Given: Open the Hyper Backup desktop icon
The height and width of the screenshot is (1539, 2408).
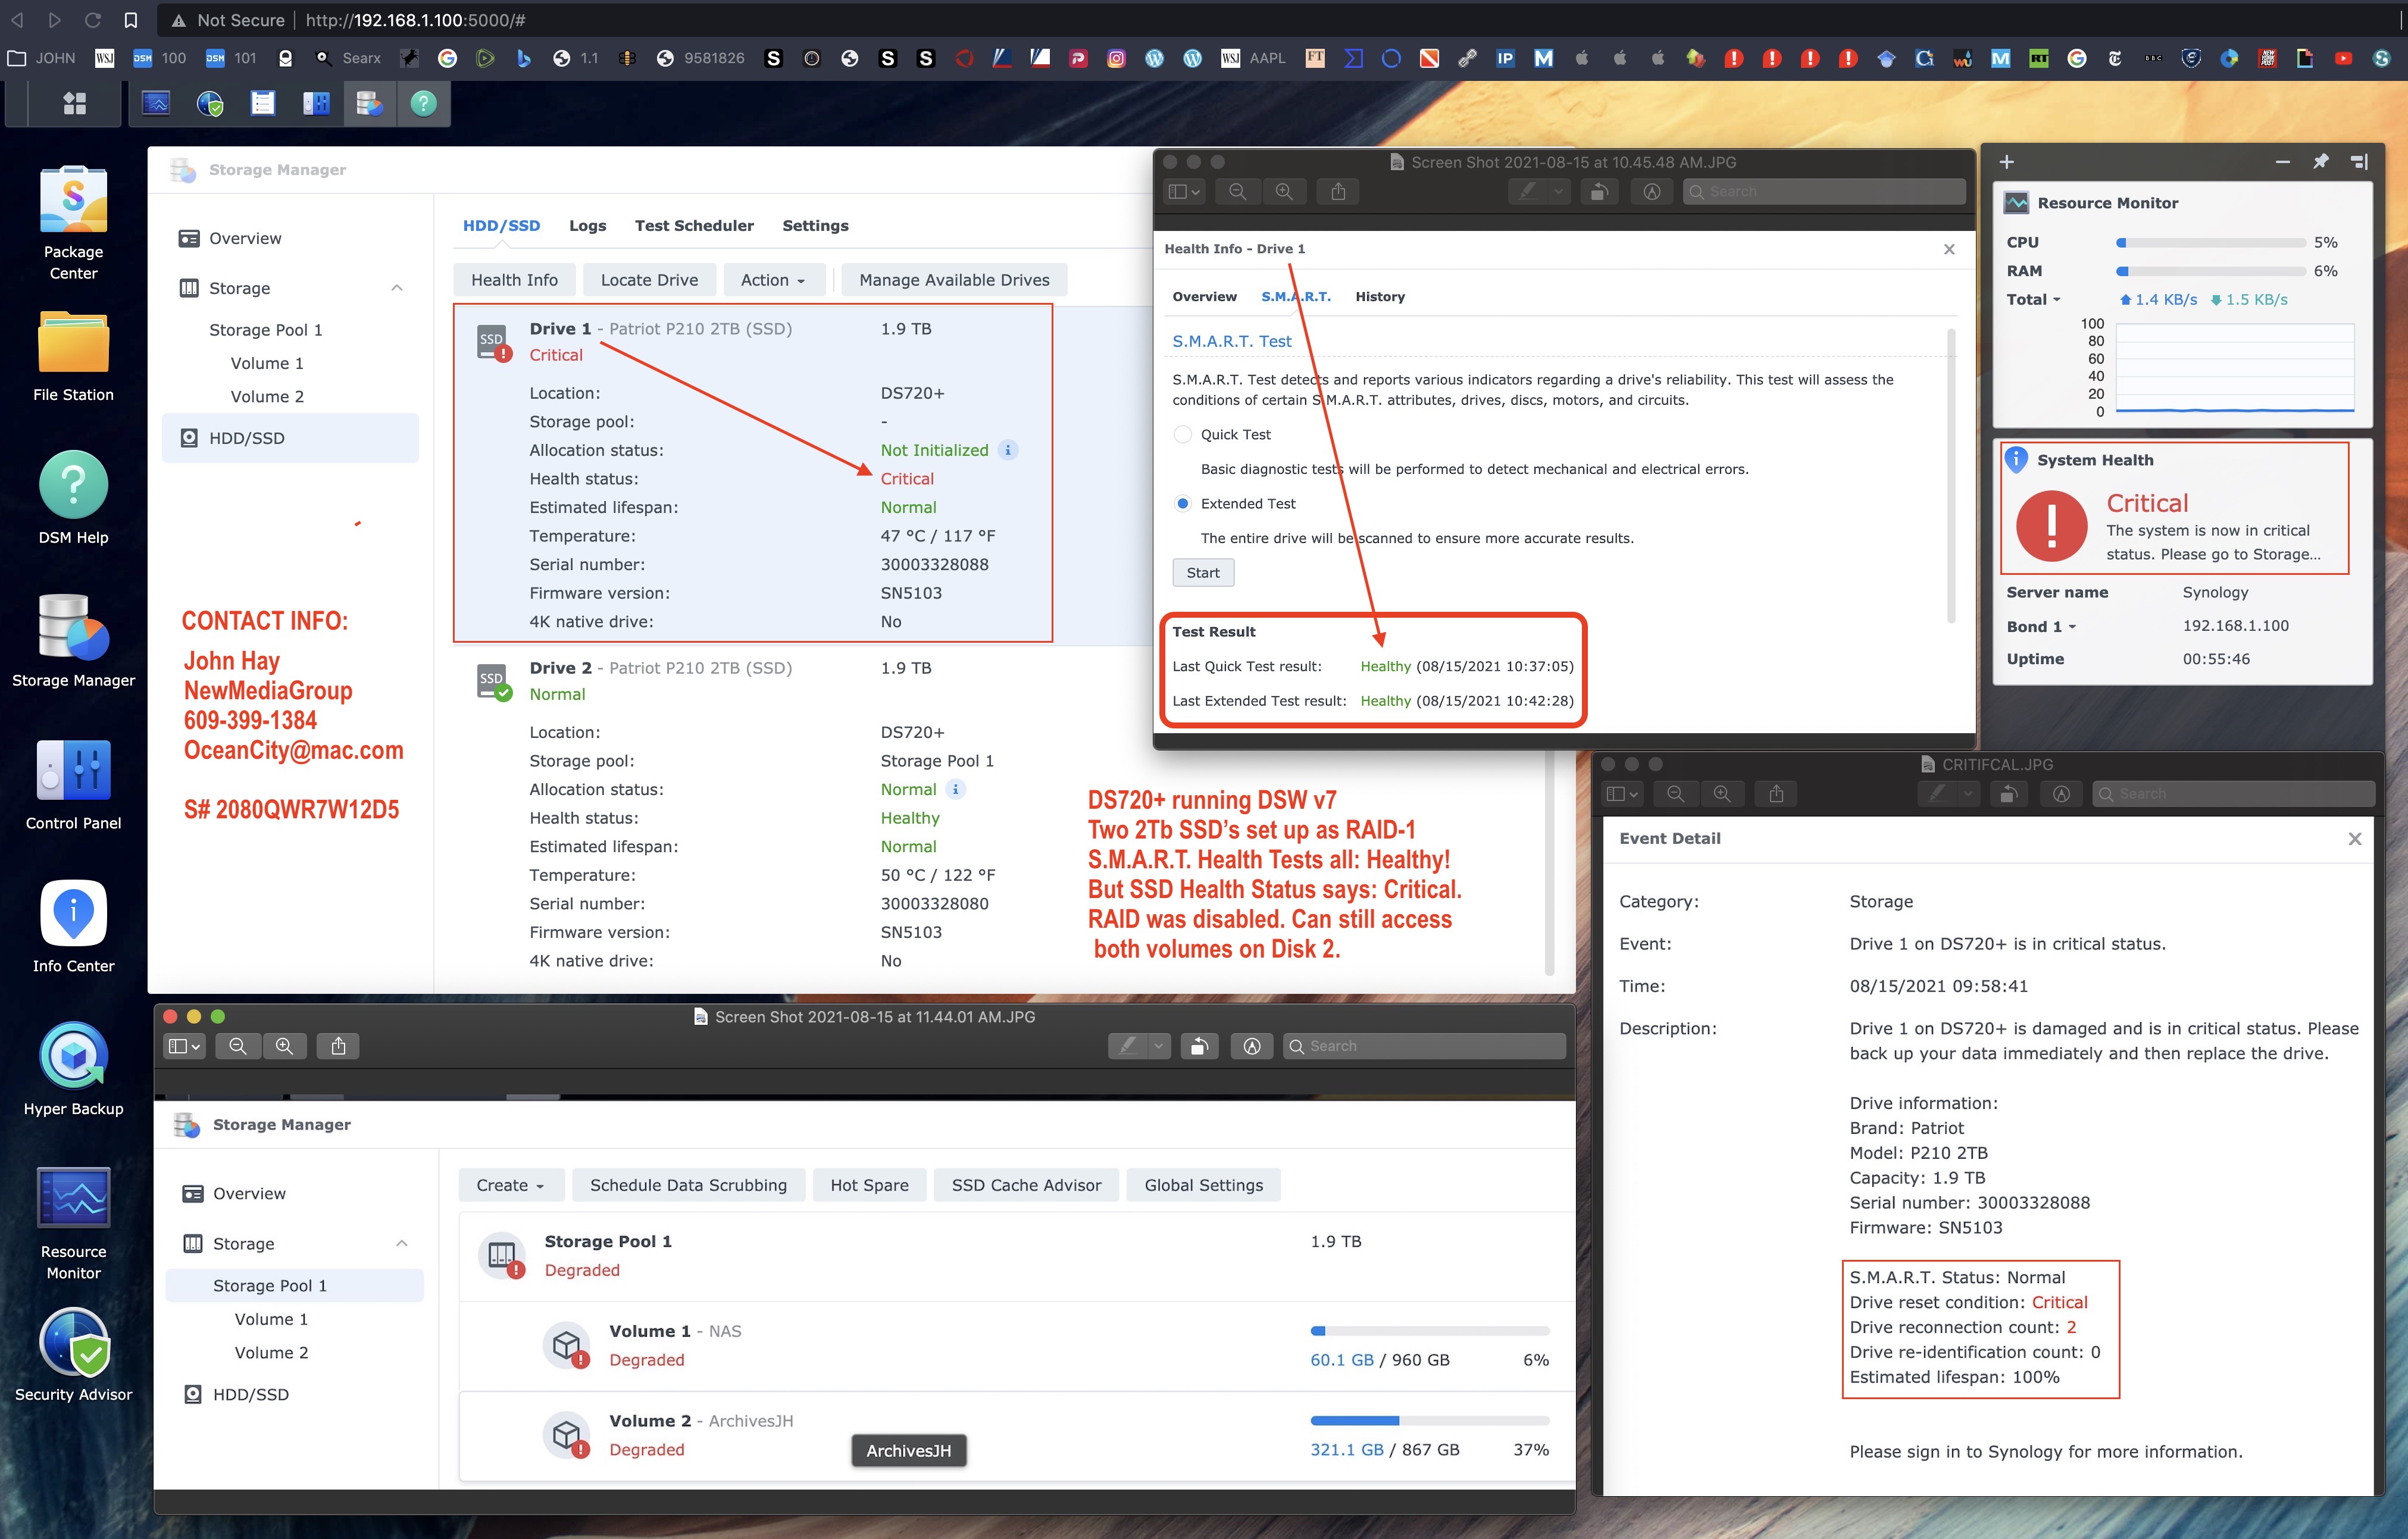Looking at the screenshot, I should tap(73, 1056).
